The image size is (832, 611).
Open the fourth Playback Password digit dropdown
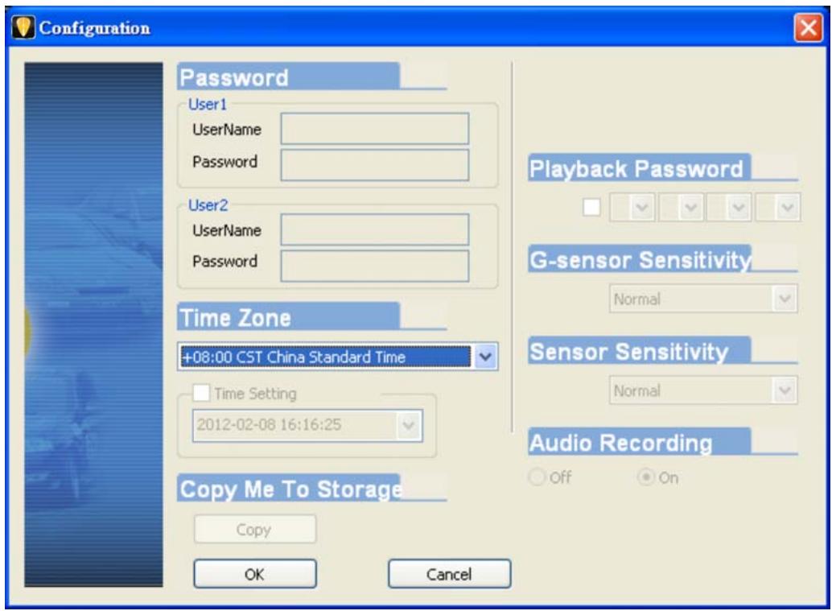tap(788, 207)
